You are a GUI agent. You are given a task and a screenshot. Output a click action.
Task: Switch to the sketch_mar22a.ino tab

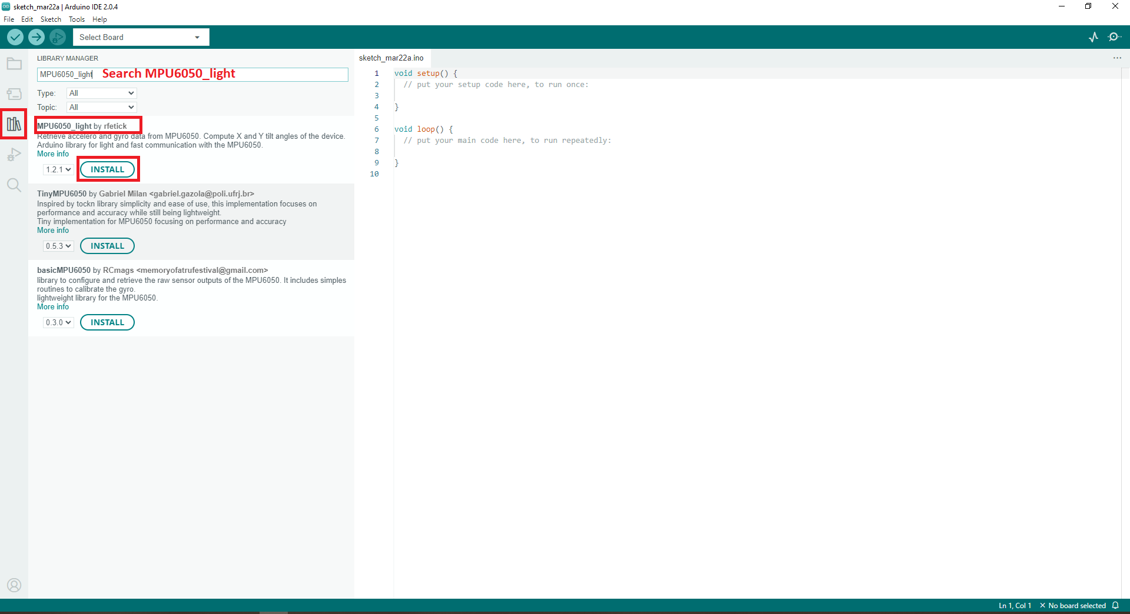point(391,58)
